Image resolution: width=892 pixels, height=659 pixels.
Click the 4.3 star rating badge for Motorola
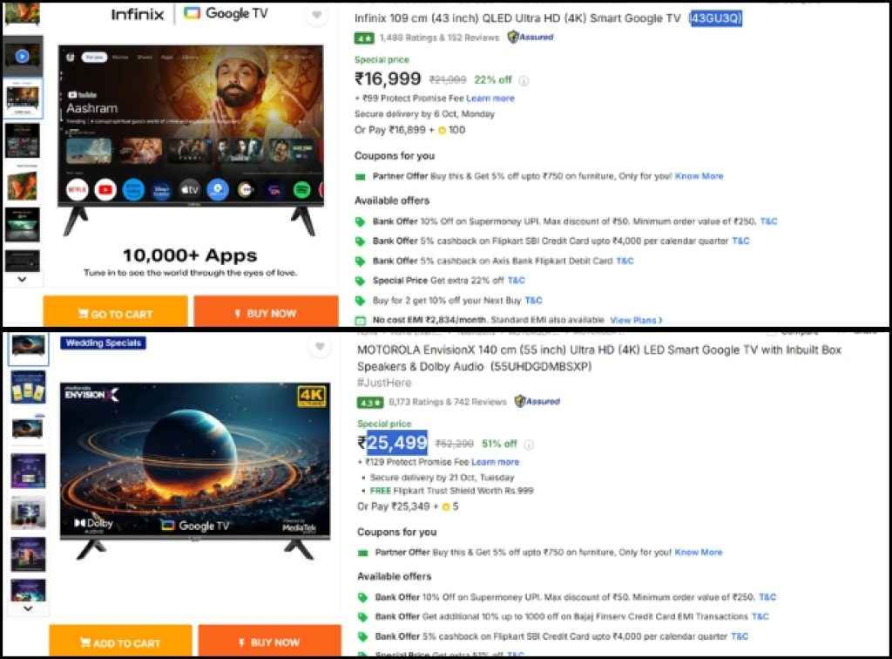pyautogui.click(x=369, y=403)
